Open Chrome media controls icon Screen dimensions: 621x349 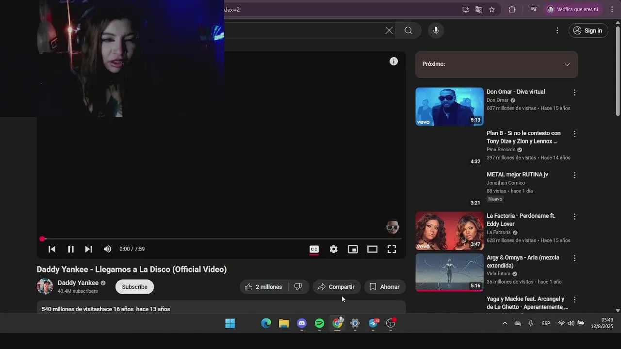534,9
